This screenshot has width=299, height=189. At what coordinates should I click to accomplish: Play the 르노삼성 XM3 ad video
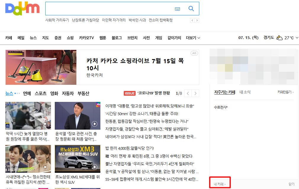[94, 167]
